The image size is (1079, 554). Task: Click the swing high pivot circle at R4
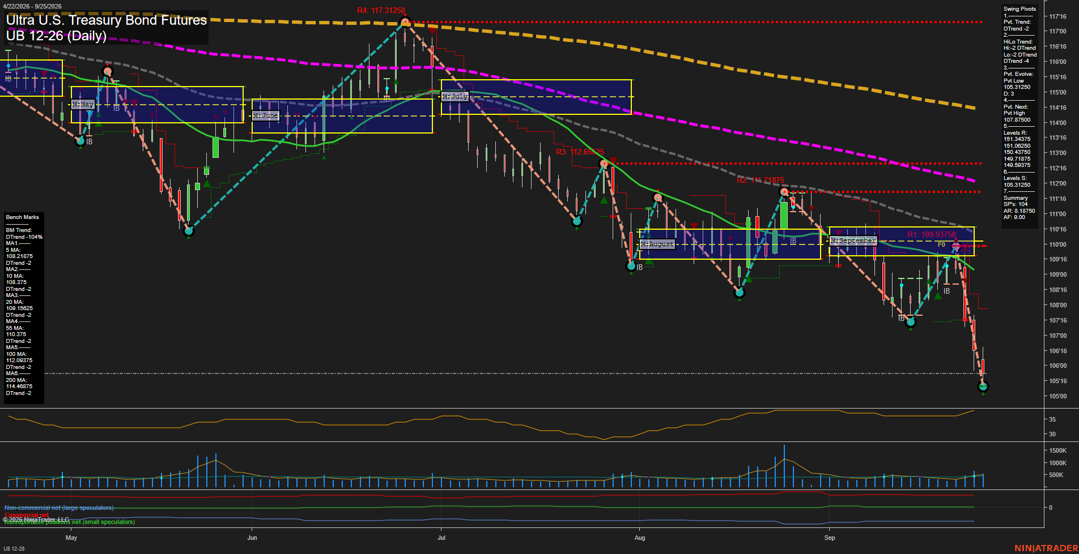(x=405, y=23)
